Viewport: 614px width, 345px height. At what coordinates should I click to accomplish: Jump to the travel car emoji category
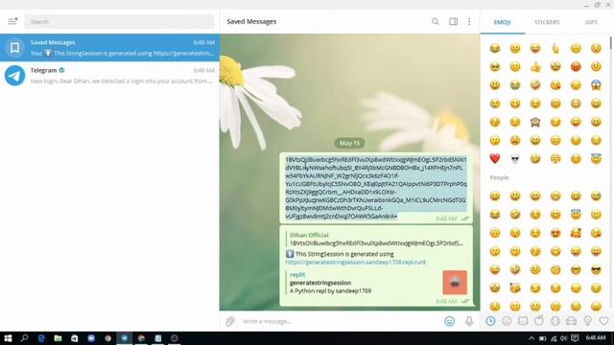572,321
